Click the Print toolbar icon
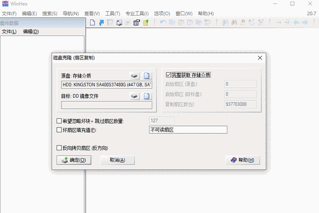Viewport: 319px width, 213px height. 128,22
